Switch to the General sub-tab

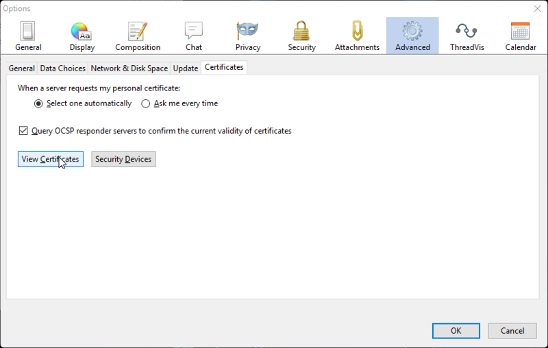pos(21,69)
